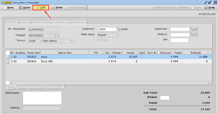Search salesman with magnifier icon
Screen dimensions: 217x114
tap(192, 29)
